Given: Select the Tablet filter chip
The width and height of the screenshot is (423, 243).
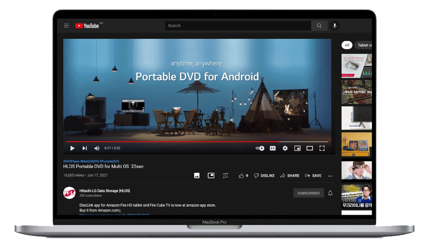Looking at the screenshot, I should click(363, 45).
